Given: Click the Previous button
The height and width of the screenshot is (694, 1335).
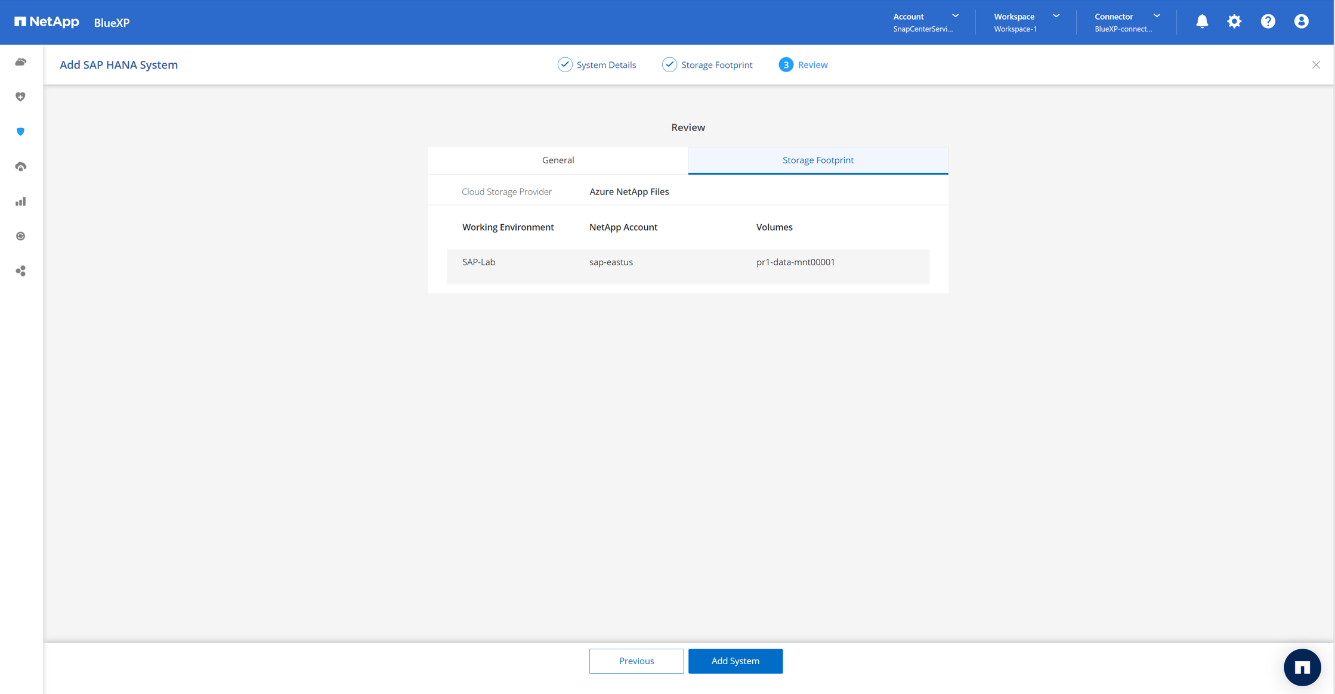Looking at the screenshot, I should (636, 661).
